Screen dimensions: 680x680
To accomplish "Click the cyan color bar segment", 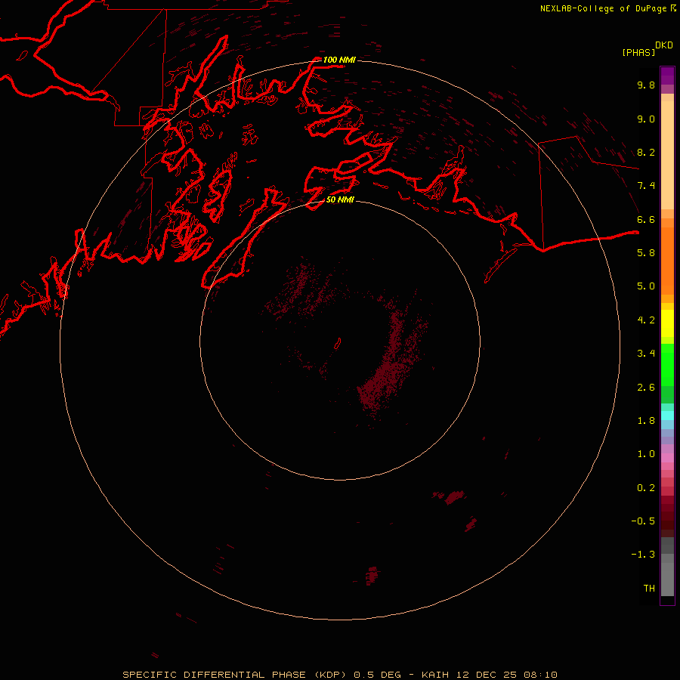I will click(667, 416).
